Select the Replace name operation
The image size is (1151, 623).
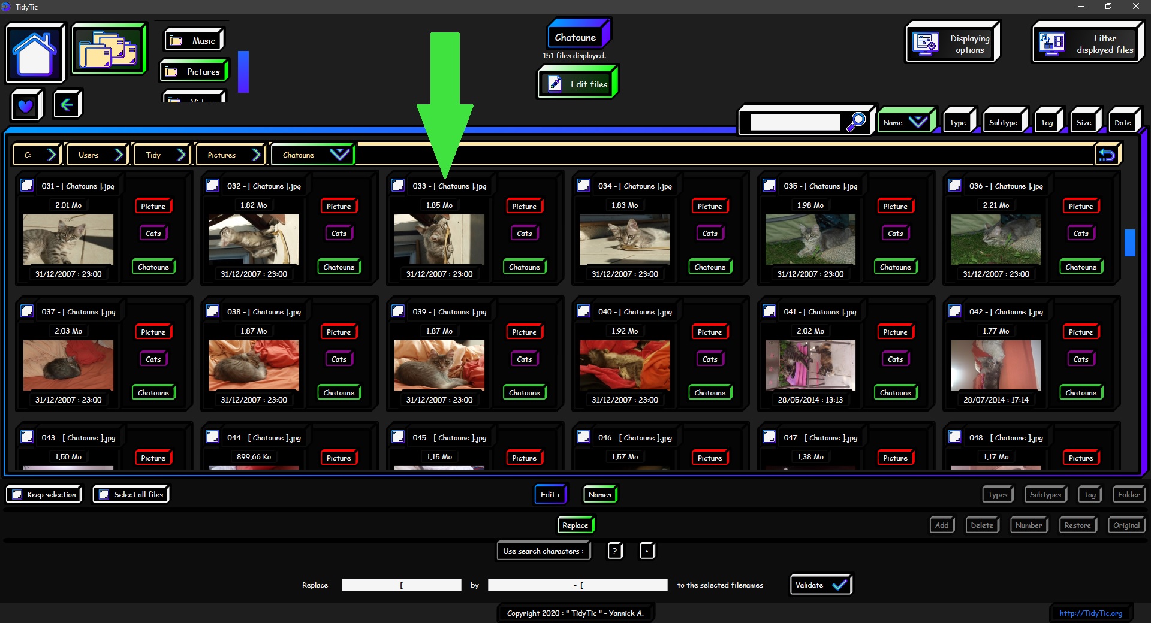pos(575,525)
